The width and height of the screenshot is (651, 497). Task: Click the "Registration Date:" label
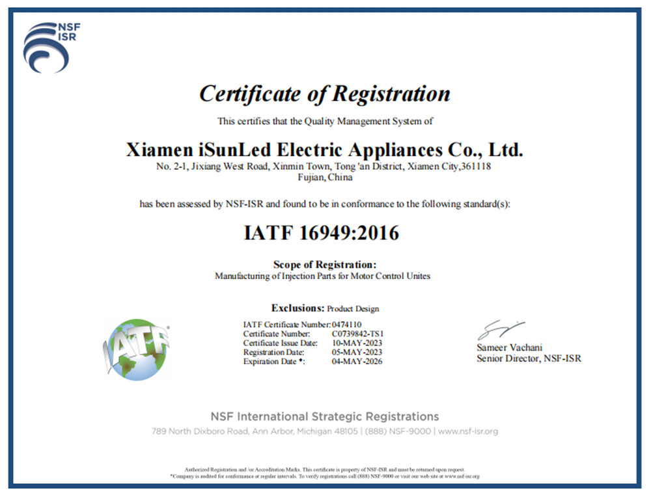click(x=273, y=352)
